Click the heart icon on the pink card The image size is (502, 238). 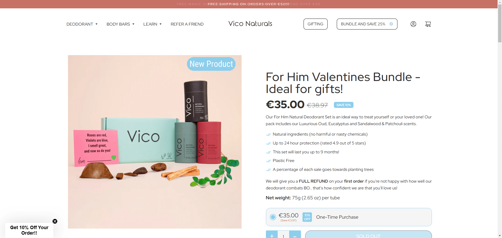point(113,157)
